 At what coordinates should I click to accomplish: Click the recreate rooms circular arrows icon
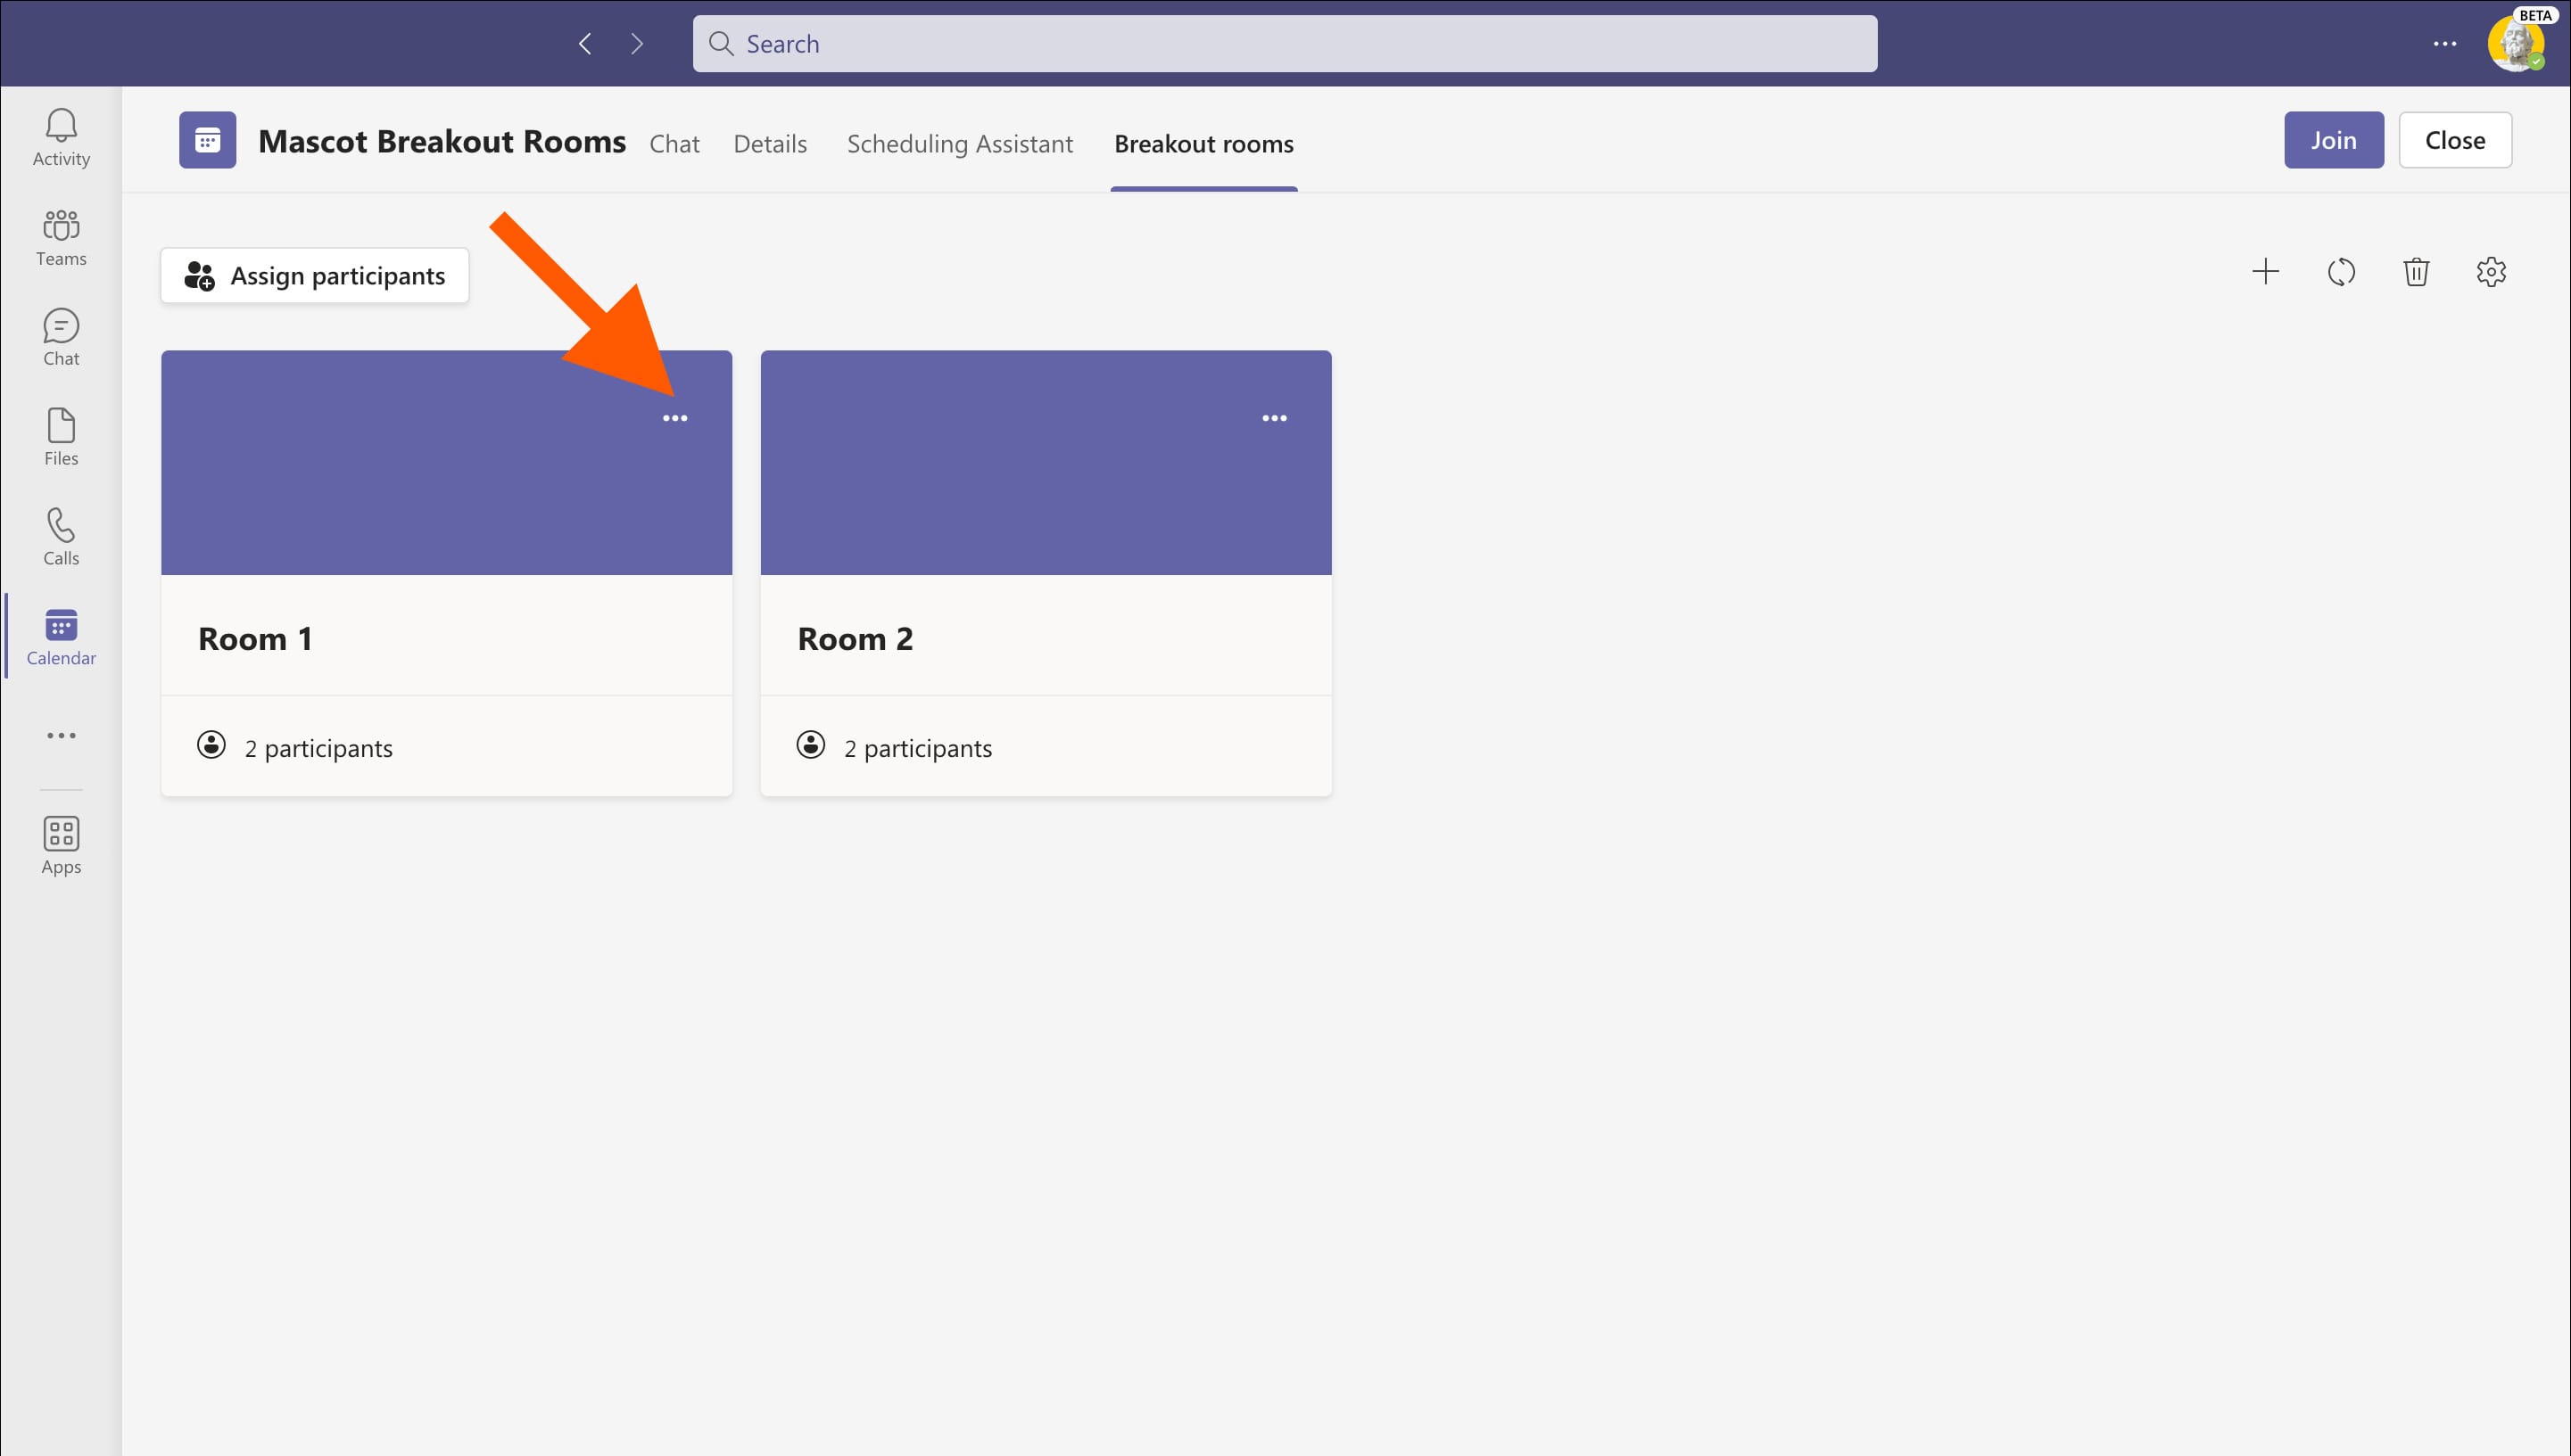click(2341, 272)
